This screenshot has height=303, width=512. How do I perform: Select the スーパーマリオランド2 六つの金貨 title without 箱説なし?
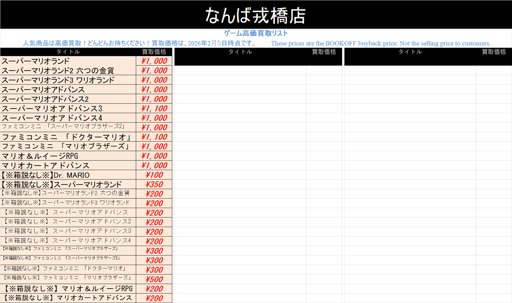pos(68,71)
